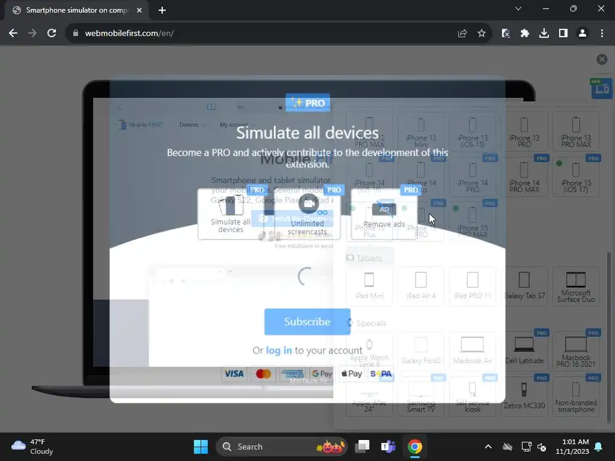This screenshot has height=461, width=615.
Task: Click the Google Pay payment logo
Action: pyautogui.click(x=322, y=374)
